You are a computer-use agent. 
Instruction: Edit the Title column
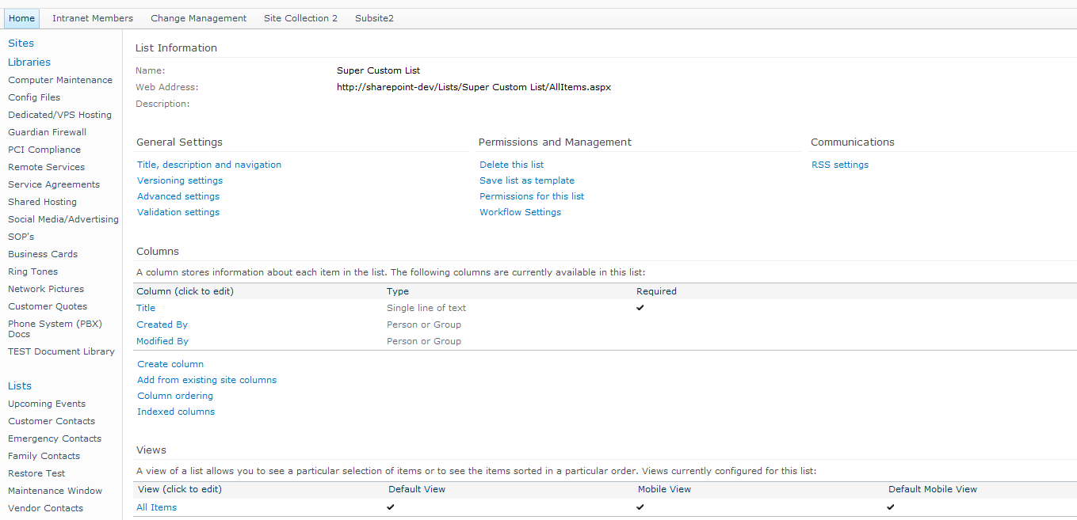(146, 308)
